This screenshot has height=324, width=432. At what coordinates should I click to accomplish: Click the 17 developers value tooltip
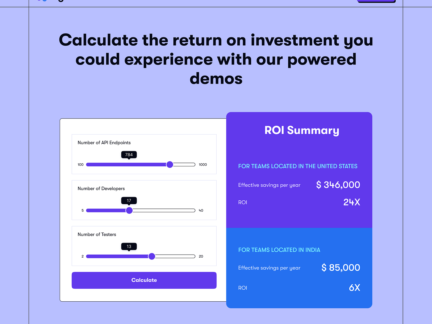(129, 201)
